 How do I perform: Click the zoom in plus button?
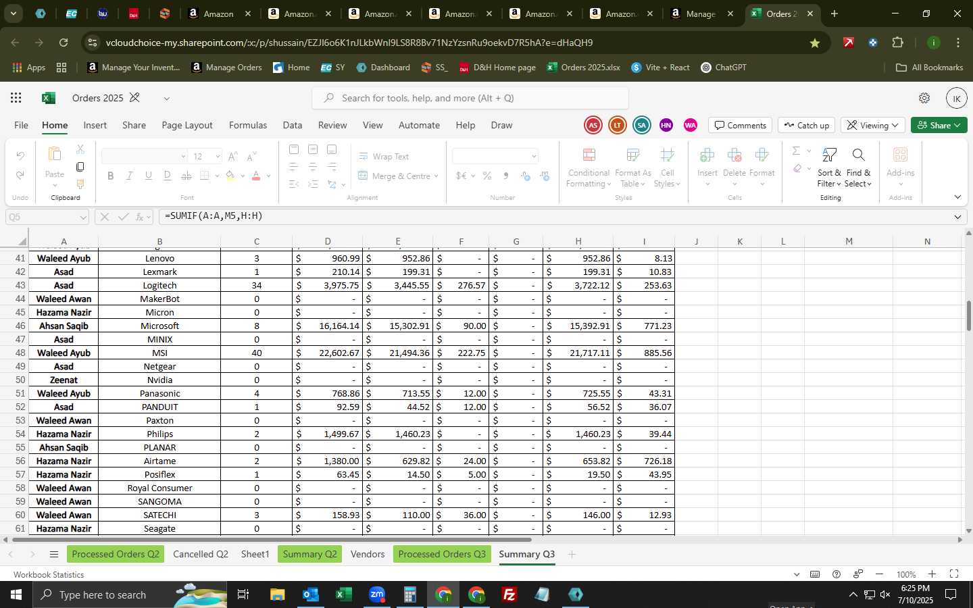point(932,574)
